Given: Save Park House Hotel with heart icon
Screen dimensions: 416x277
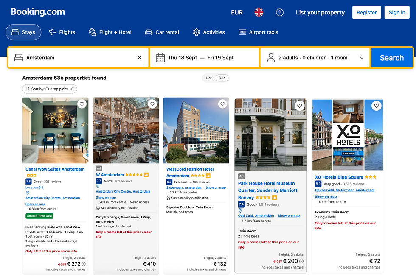Looking at the screenshot, I should point(300,106).
